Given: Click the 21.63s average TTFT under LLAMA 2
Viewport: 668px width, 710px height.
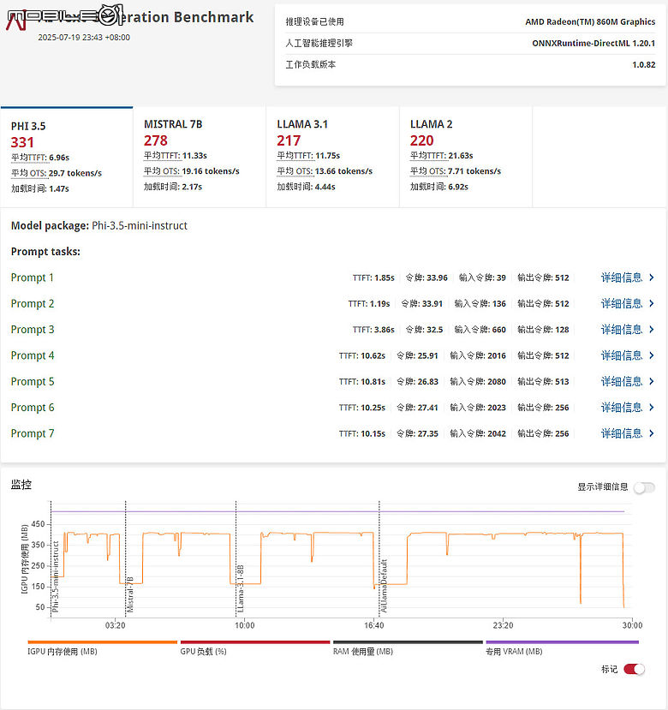Looking at the screenshot, I should click(461, 155).
